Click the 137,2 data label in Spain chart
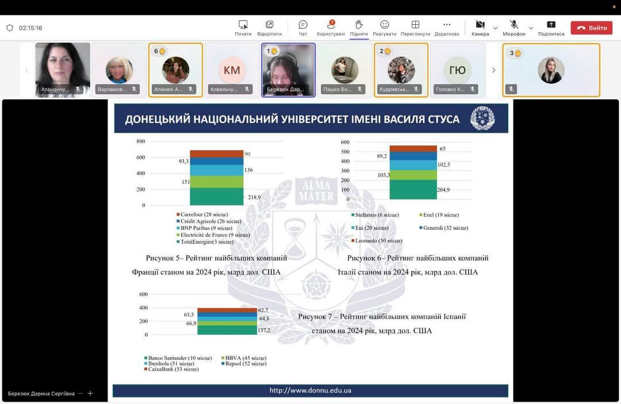 pos(264,330)
